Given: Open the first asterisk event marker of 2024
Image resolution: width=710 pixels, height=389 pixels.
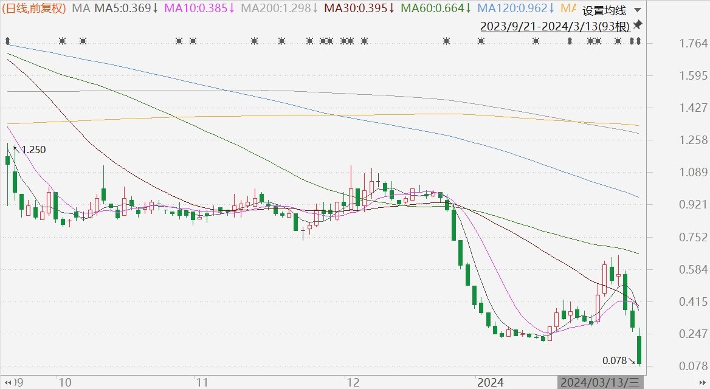Looking at the screenshot, I should point(481,41).
